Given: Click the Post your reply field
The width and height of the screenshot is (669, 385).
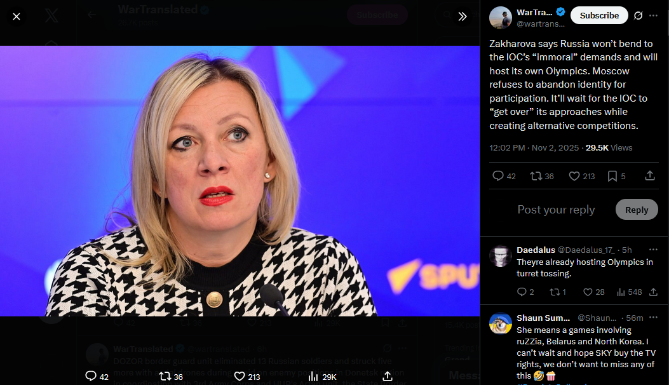Looking at the screenshot, I should tap(556, 210).
